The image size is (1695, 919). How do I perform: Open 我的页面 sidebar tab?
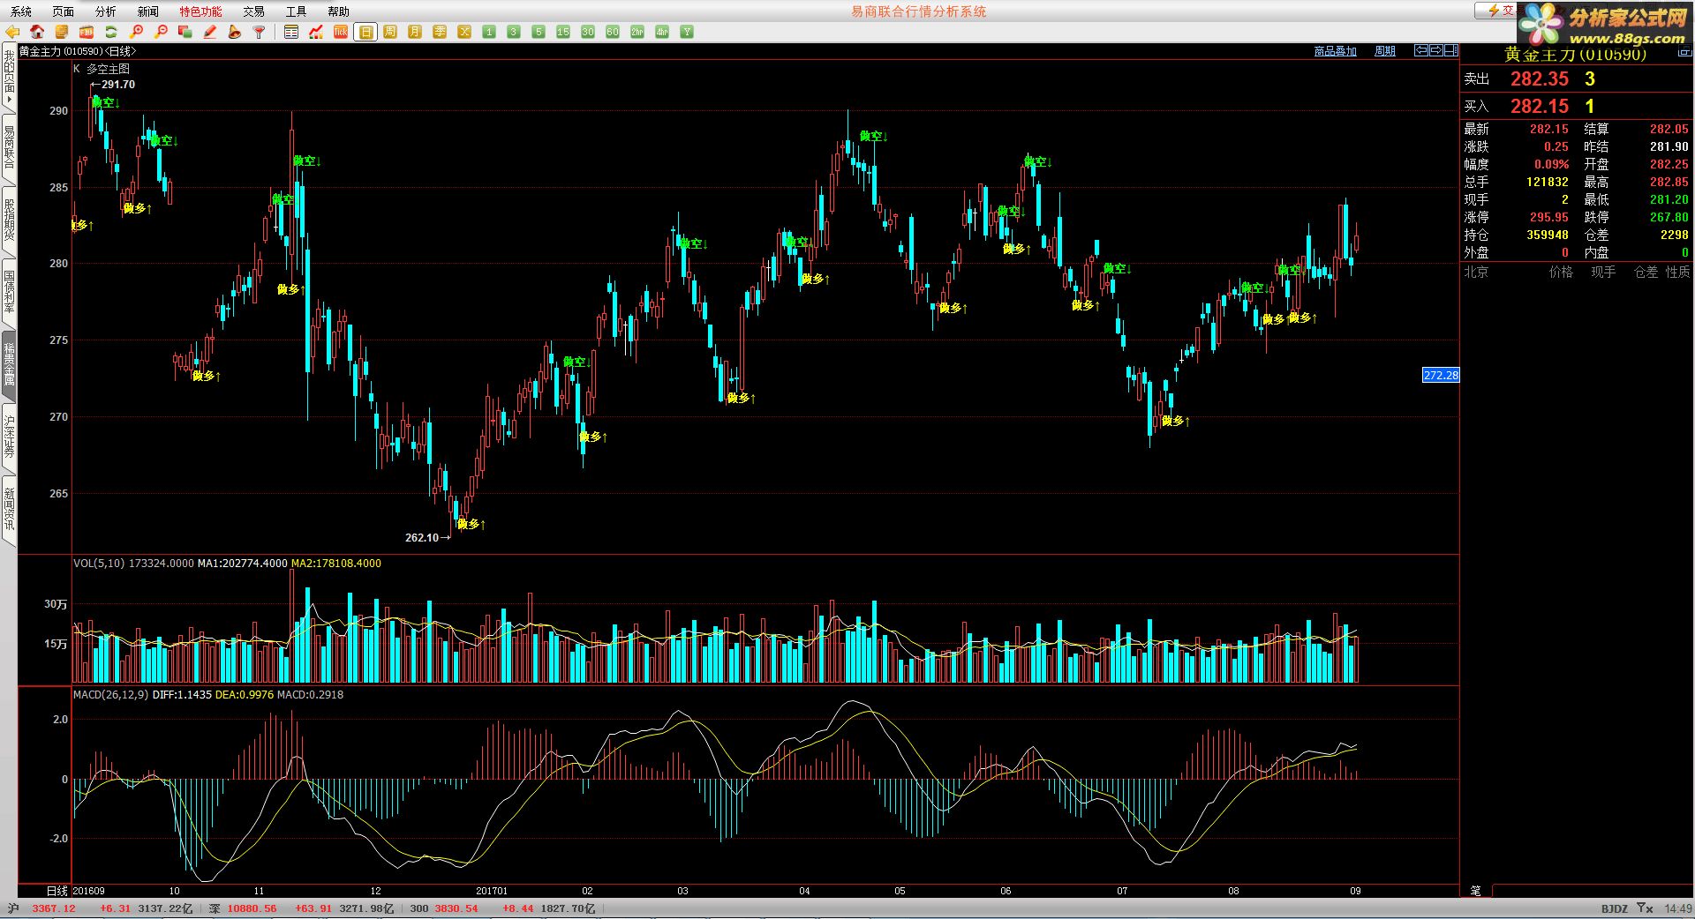pyautogui.click(x=9, y=78)
